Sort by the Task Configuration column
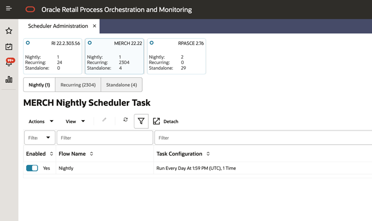 208,154
